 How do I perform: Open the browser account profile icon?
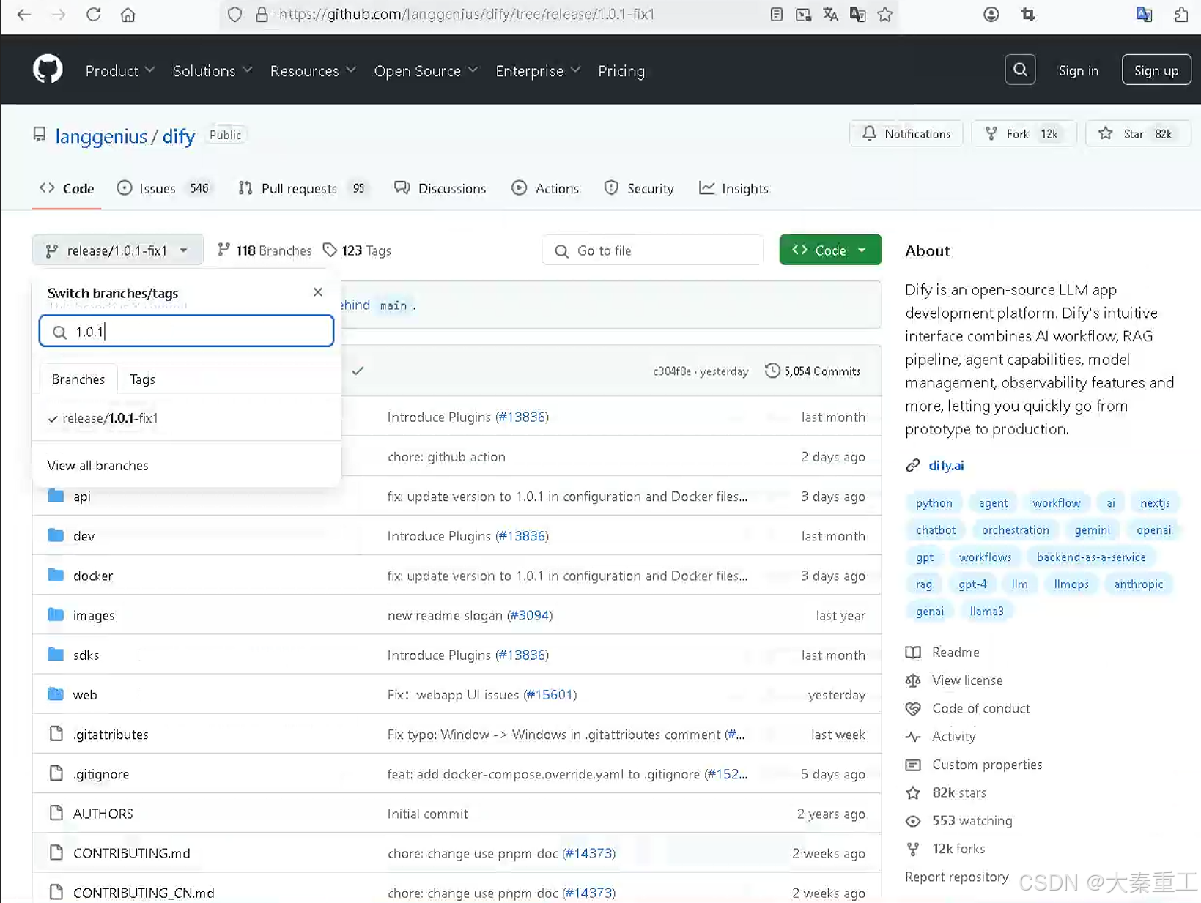click(991, 14)
